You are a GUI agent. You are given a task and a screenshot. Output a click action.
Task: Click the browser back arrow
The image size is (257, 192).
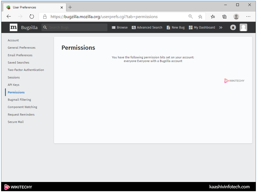coord(9,17)
